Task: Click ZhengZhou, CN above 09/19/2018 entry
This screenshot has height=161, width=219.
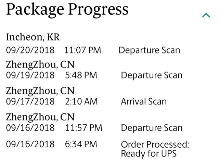Action: click(x=40, y=64)
